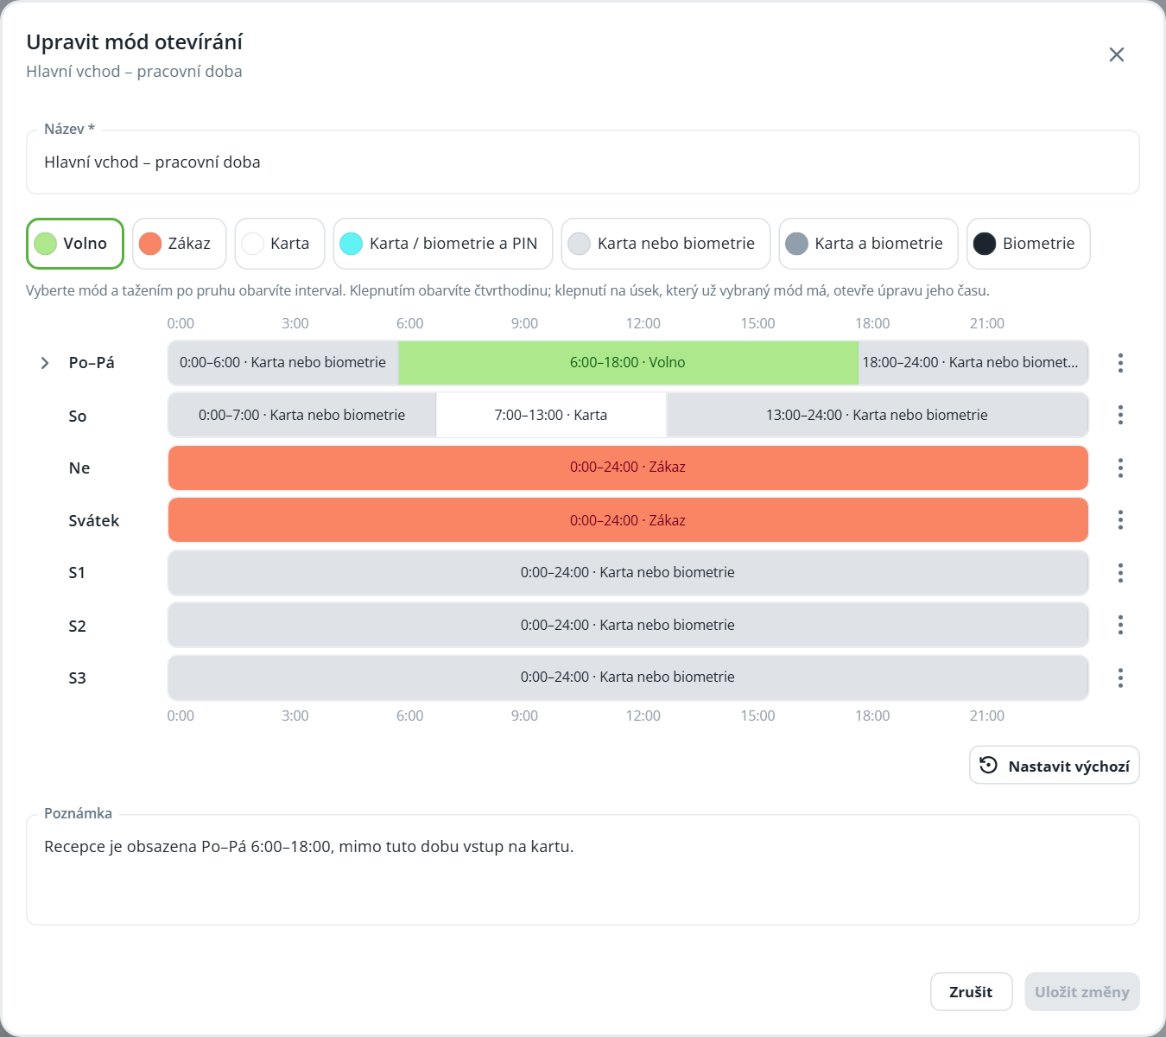Click the Zrušit button
The width and height of the screenshot is (1166, 1037).
tap(971, 992)
